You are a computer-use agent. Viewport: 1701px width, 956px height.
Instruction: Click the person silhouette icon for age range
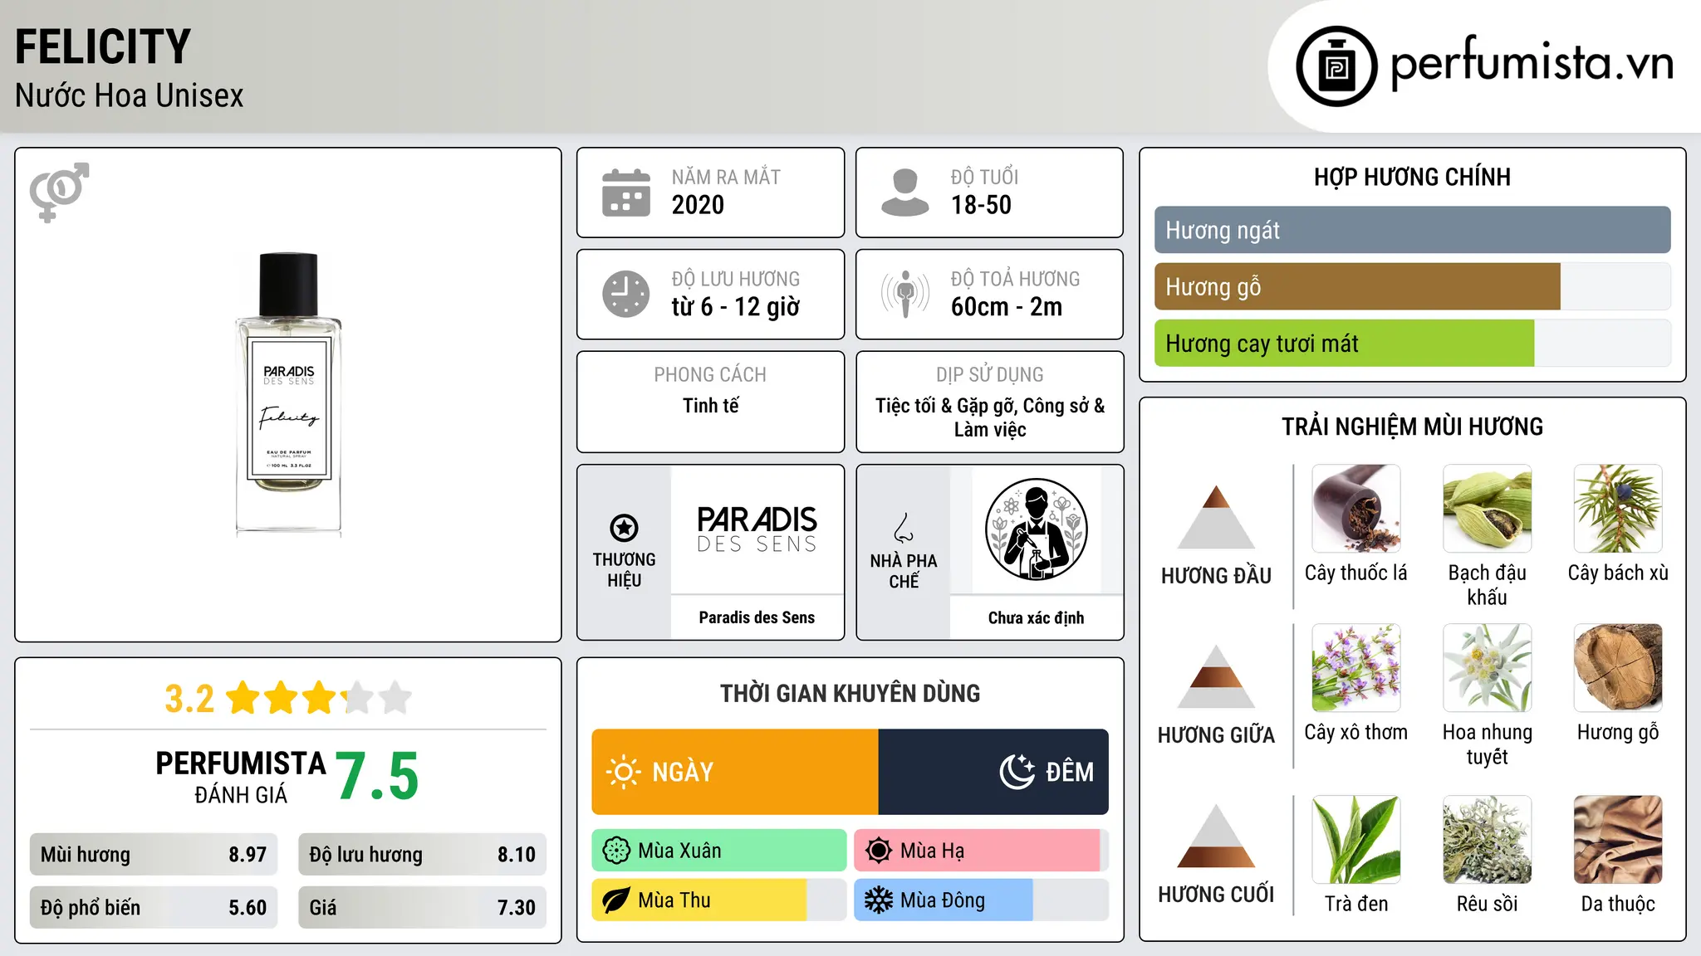click(904, 193)
